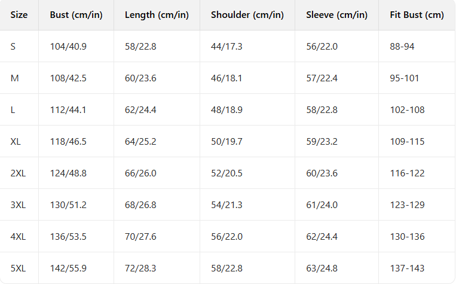Click the Size column header
This screenshot has width=456, height=284.
click(x=19, y=15)
